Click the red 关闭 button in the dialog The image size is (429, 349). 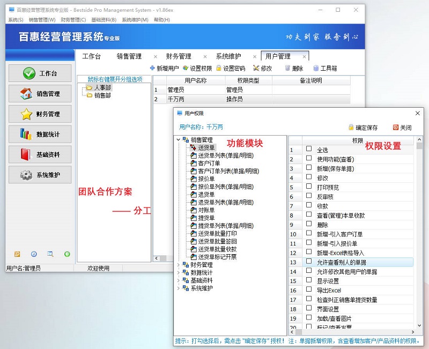tap(402, 128)
